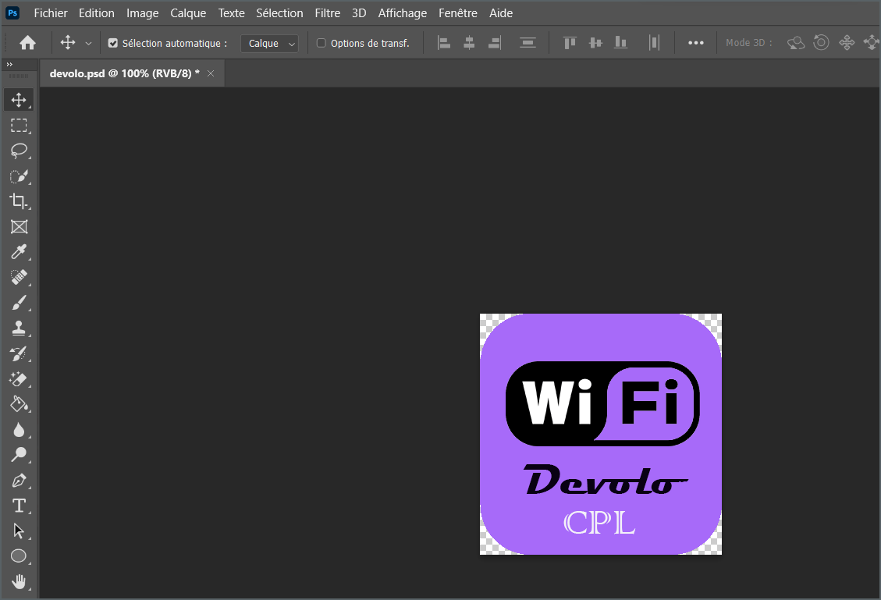Screen dimensions: 881x600
Task: Select the Path Selection arrow tool
Action: [19, 531]
